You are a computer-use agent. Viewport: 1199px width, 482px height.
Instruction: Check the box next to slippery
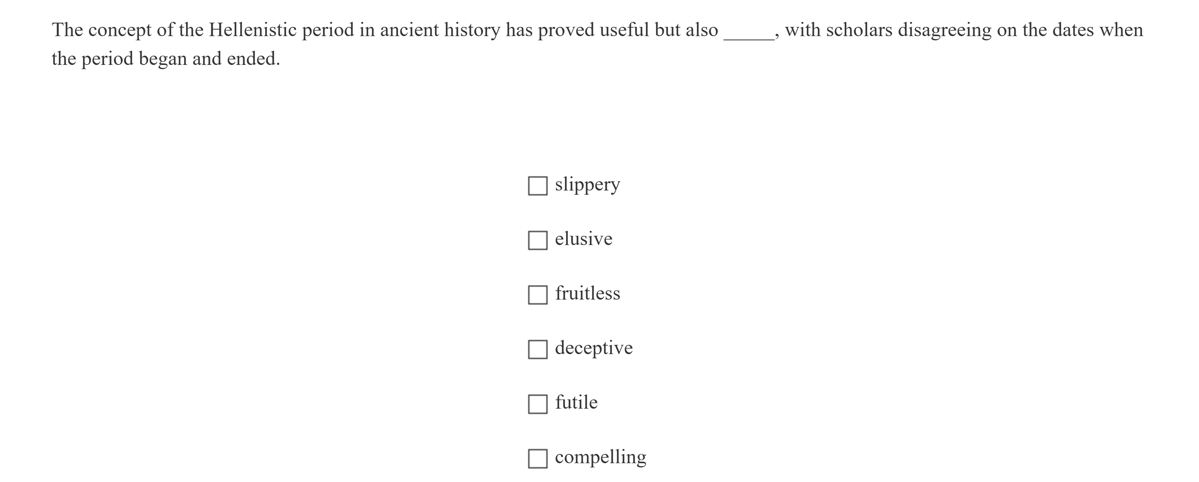tap(538, 186)
